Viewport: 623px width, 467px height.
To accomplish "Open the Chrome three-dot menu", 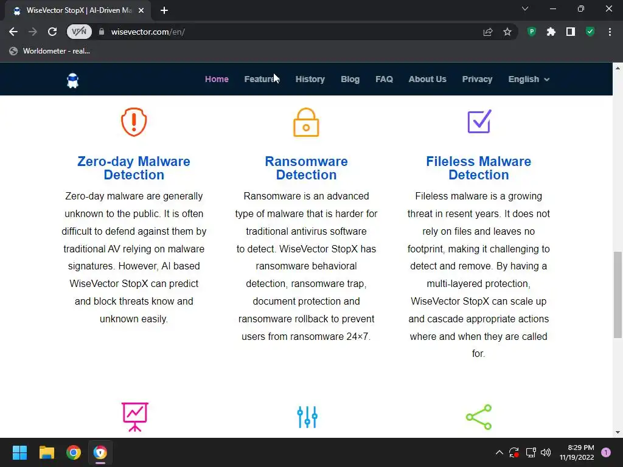I will pyautogui.click(x=610, y=32).
